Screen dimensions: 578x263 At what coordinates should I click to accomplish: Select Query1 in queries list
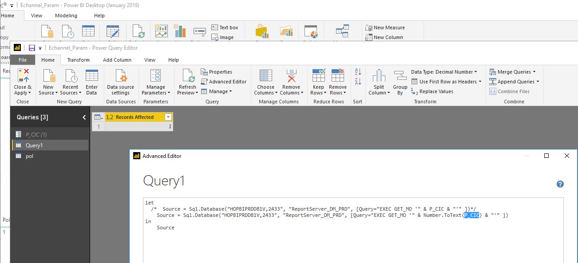click(x=50, y=145)
